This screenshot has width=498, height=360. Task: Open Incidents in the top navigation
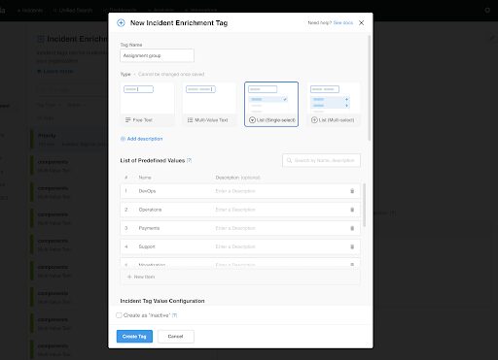pyautogui.click(x=30, y=11)
